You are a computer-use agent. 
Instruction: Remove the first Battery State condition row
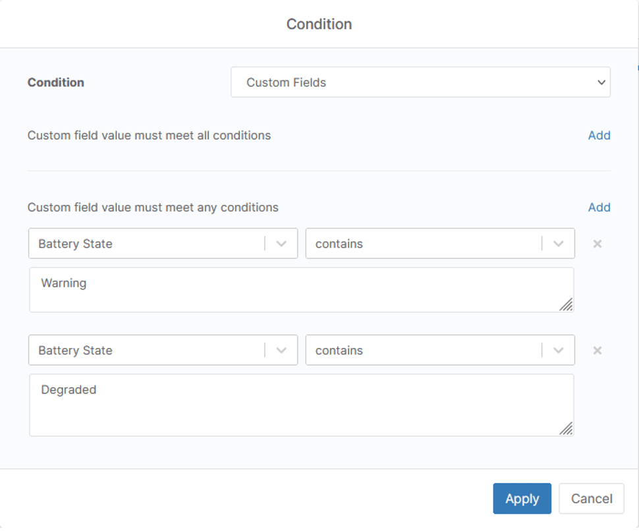(597, 243)
